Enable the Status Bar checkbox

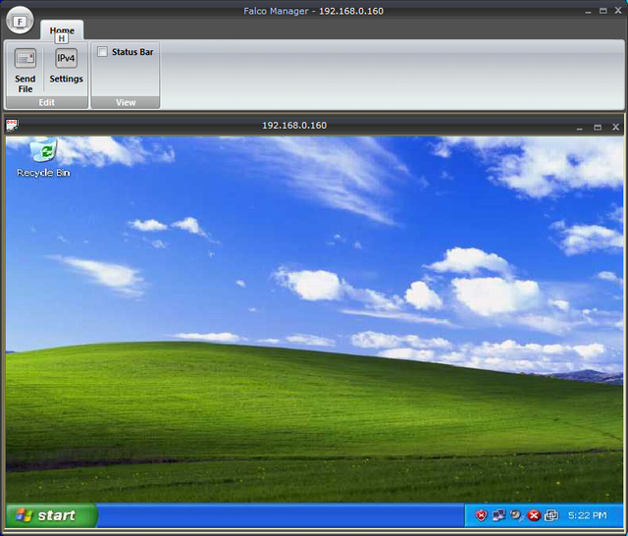102,52
